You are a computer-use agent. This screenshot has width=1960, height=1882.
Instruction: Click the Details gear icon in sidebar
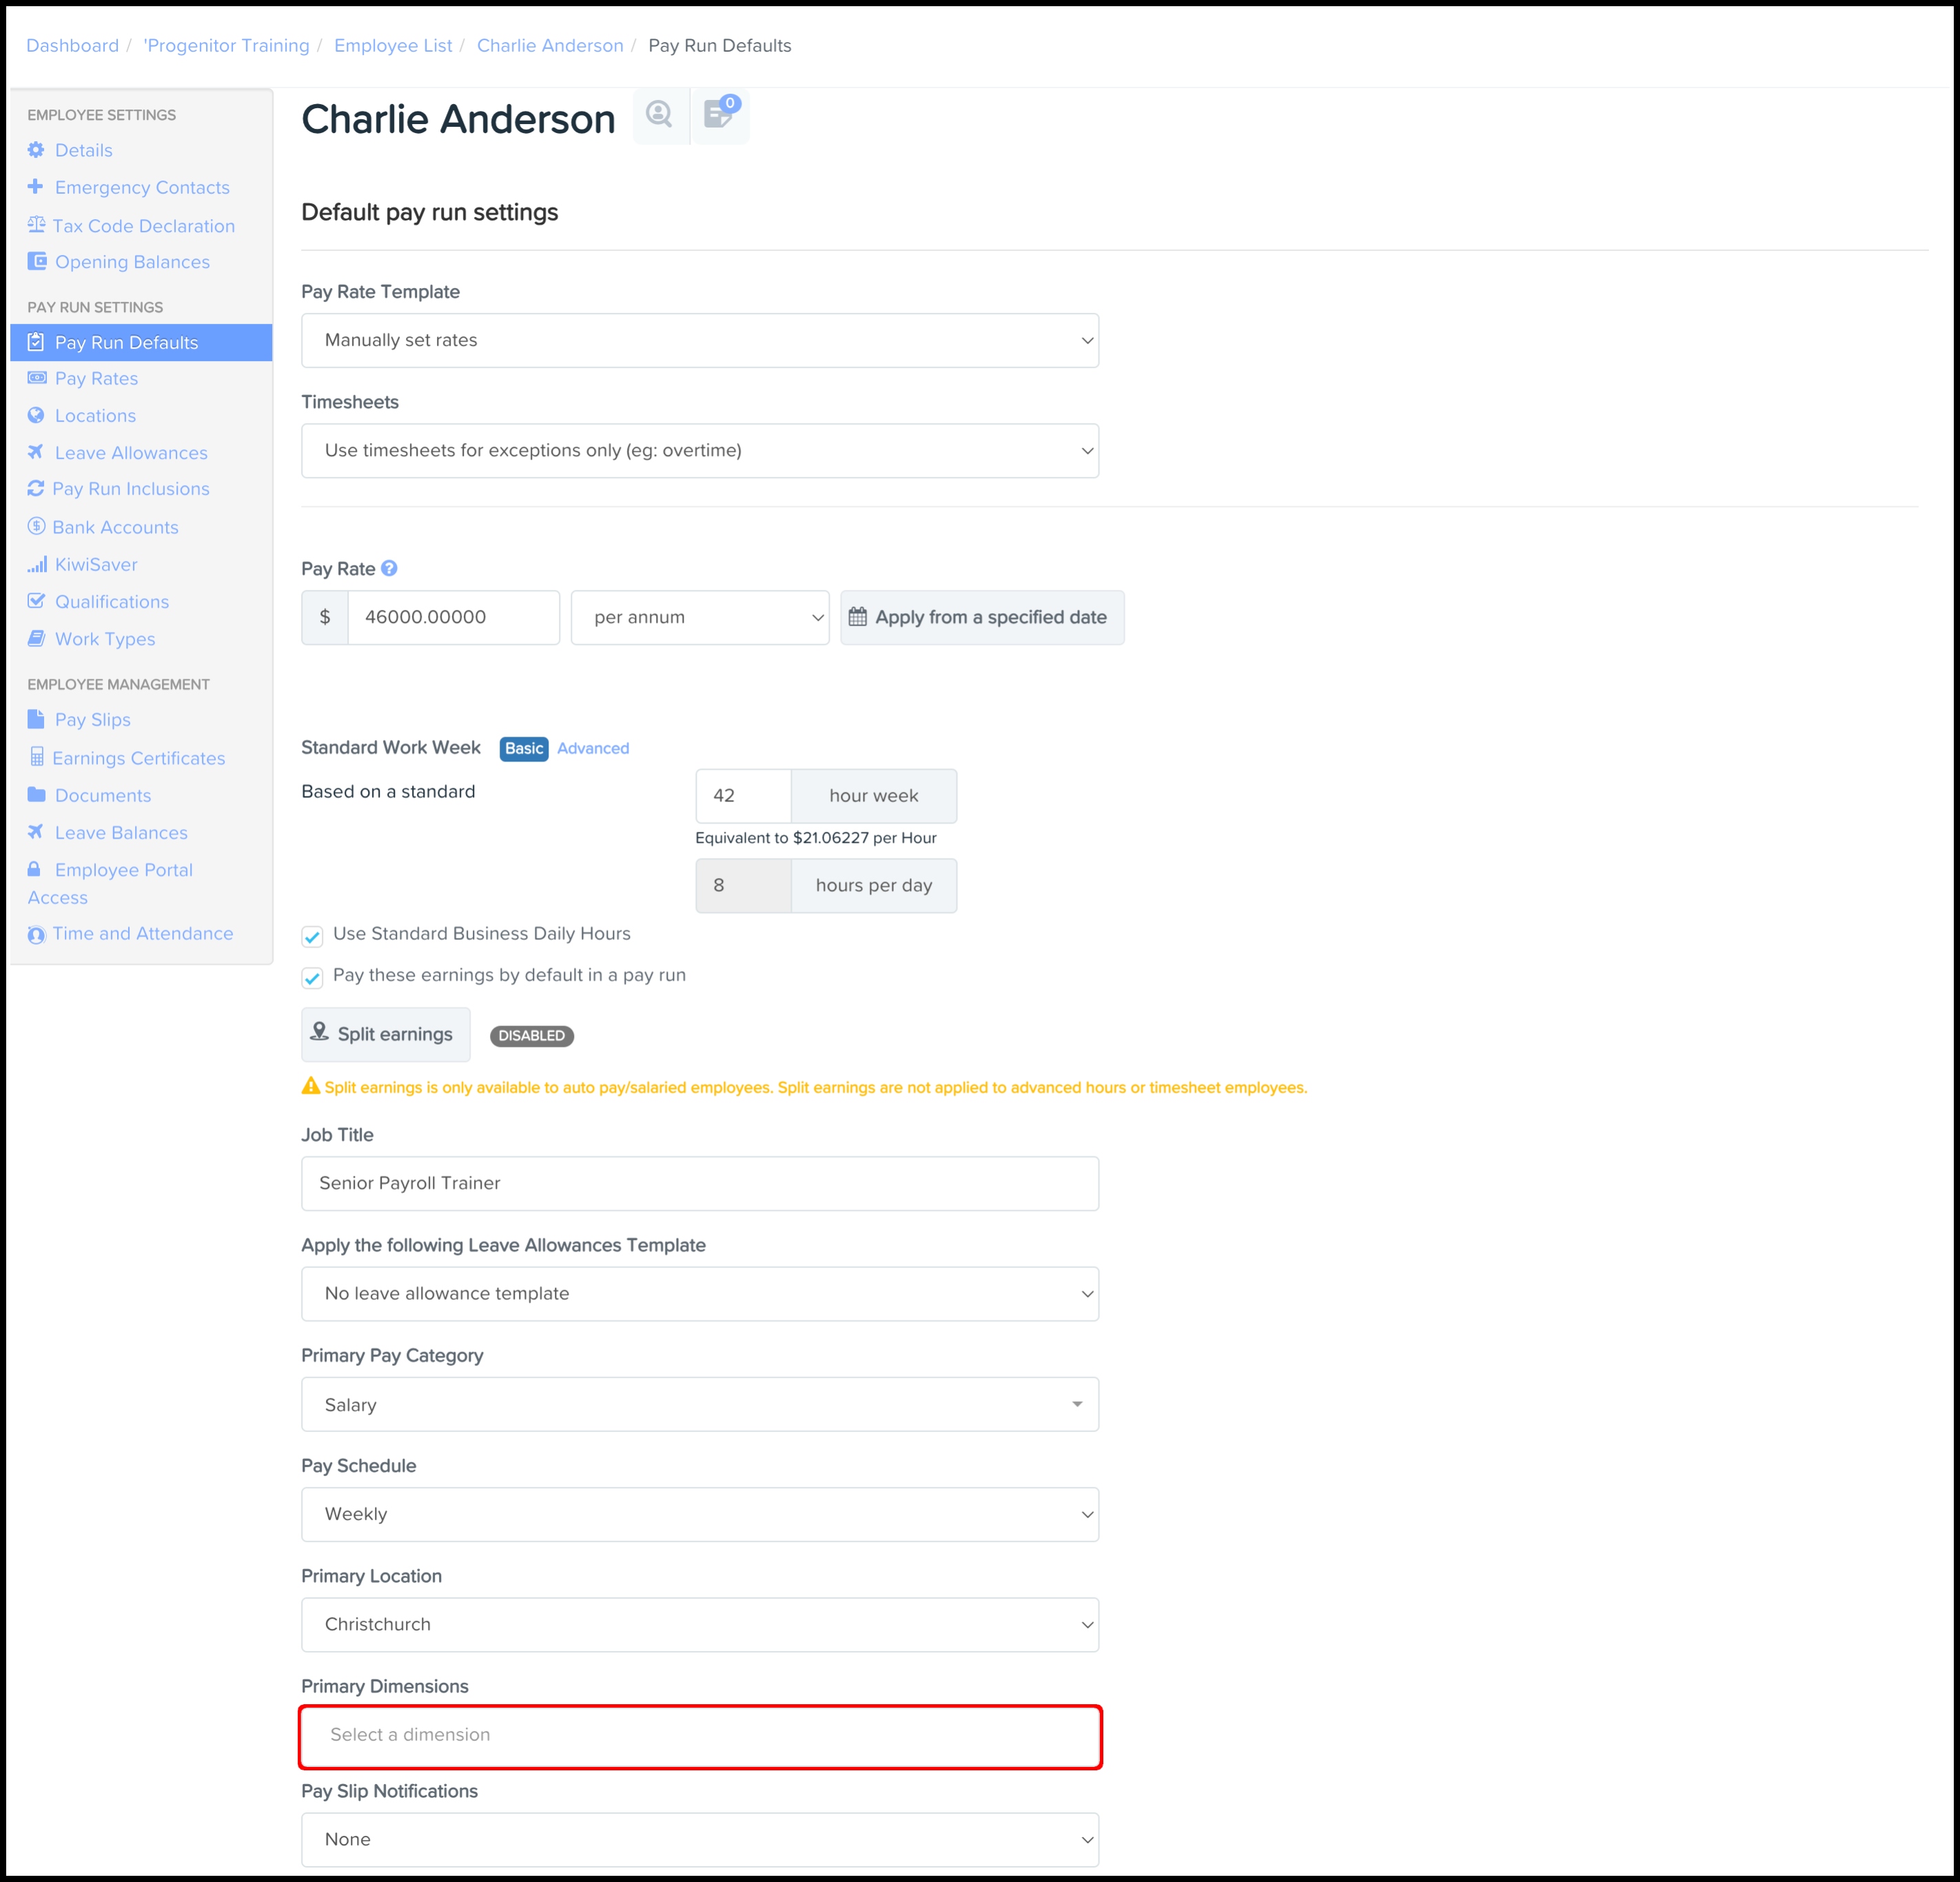(x=36, y=150)
